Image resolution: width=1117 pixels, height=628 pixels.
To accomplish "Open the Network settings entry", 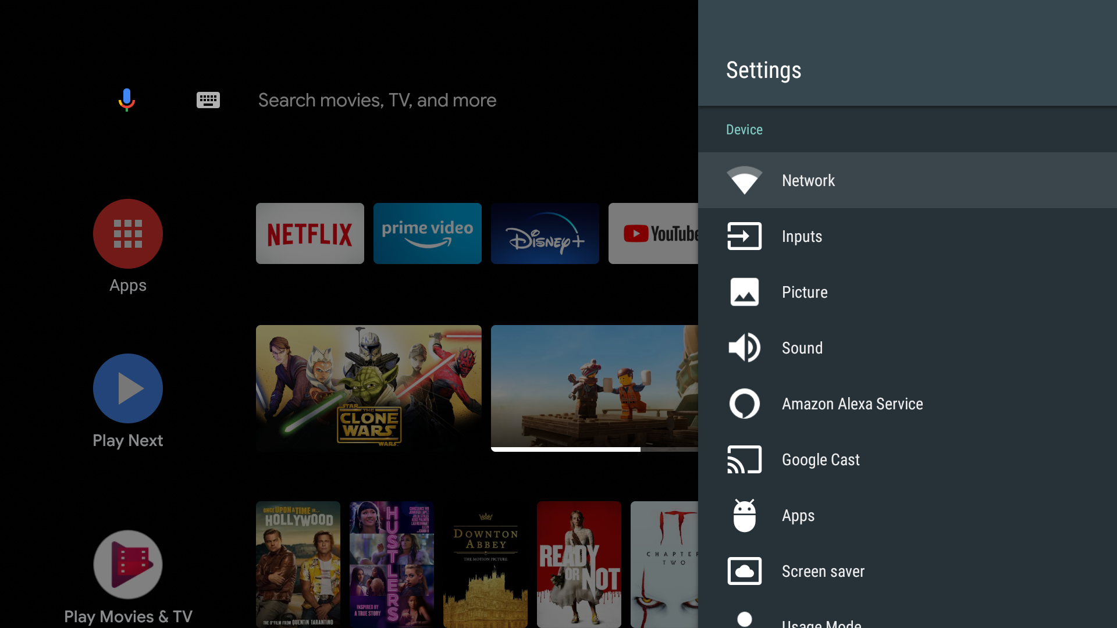I will click(908, 180).
